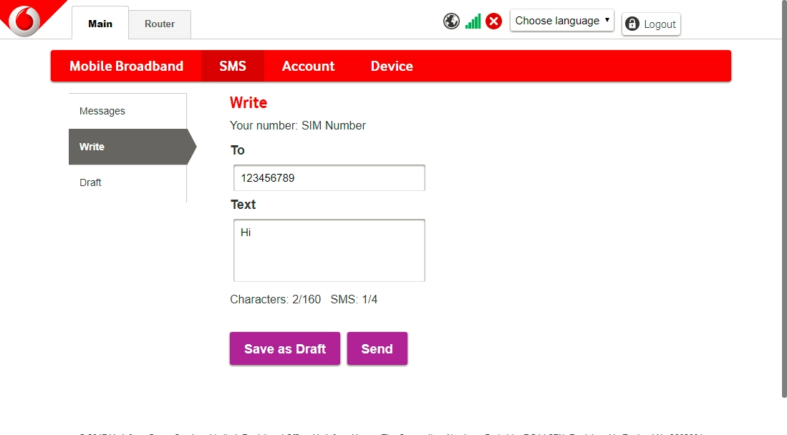
Task: Focus the Text message box
Action: pos(329,250)
